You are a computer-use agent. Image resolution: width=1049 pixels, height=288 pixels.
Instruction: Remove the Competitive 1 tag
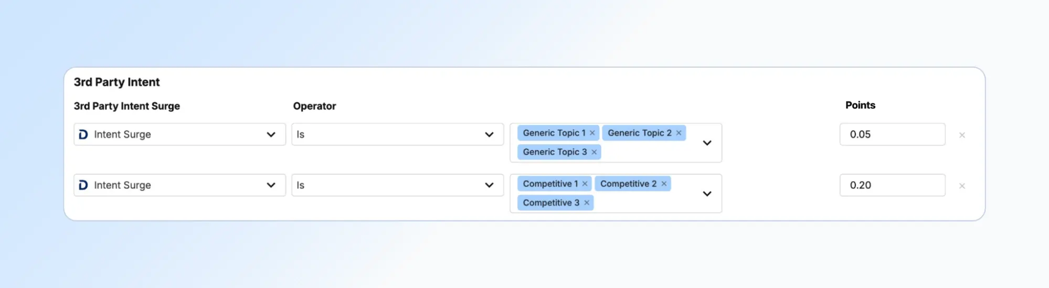pyautogui.click(x=585, y=184)
